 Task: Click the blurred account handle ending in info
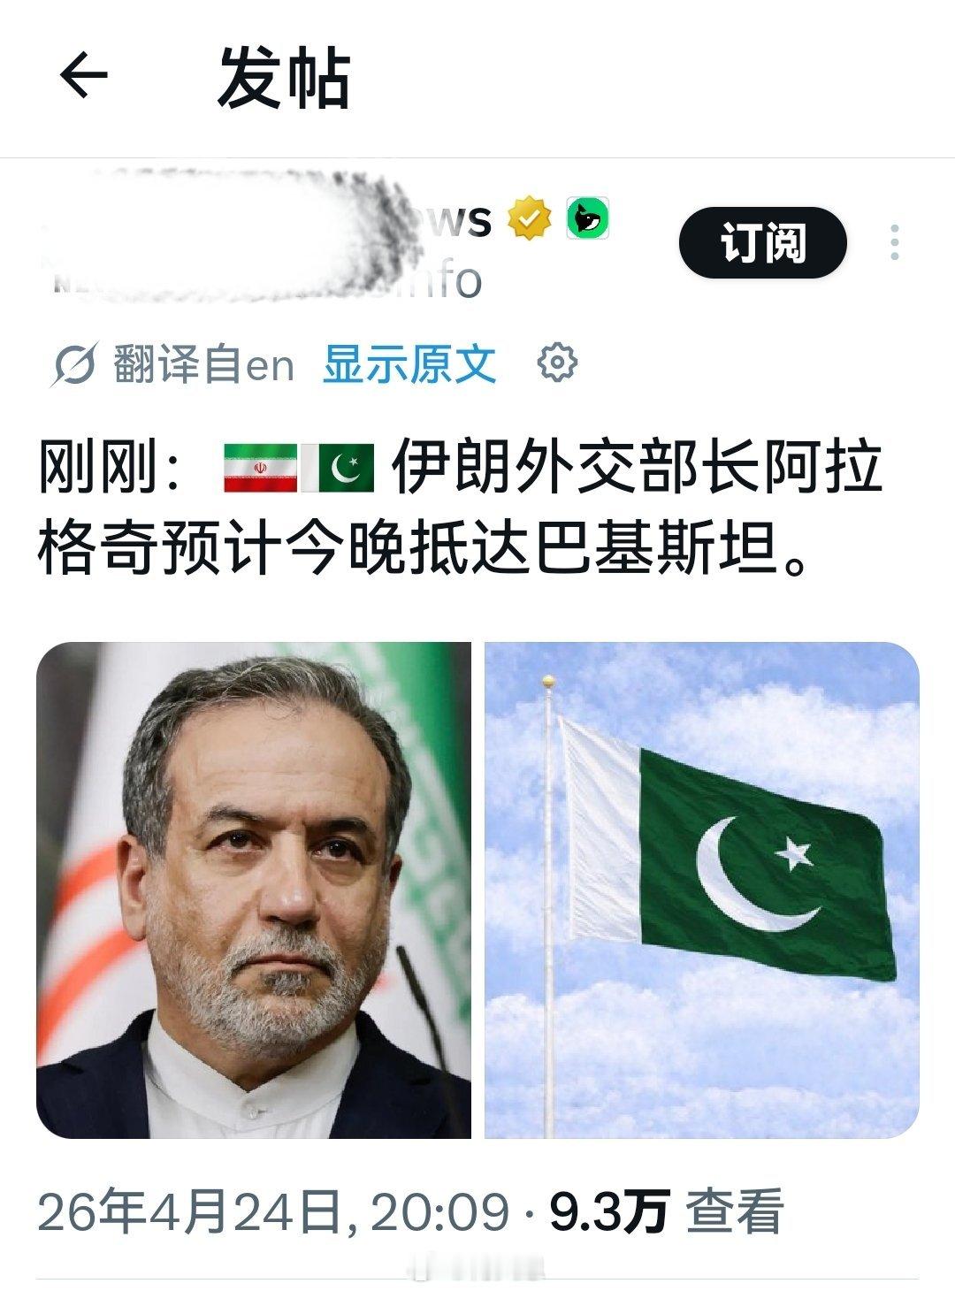(265, 279)
